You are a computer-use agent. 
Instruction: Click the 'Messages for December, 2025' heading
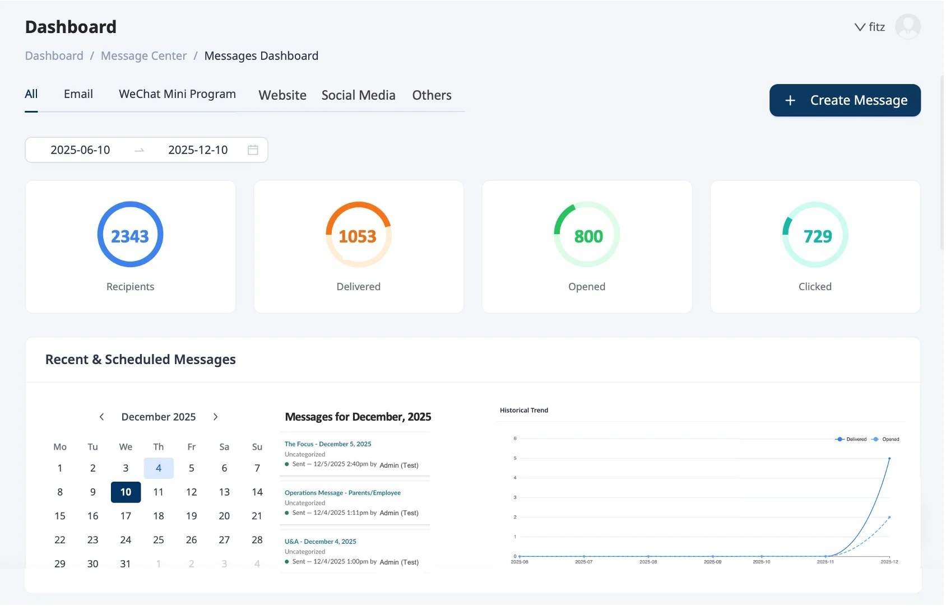coord(358,417)
